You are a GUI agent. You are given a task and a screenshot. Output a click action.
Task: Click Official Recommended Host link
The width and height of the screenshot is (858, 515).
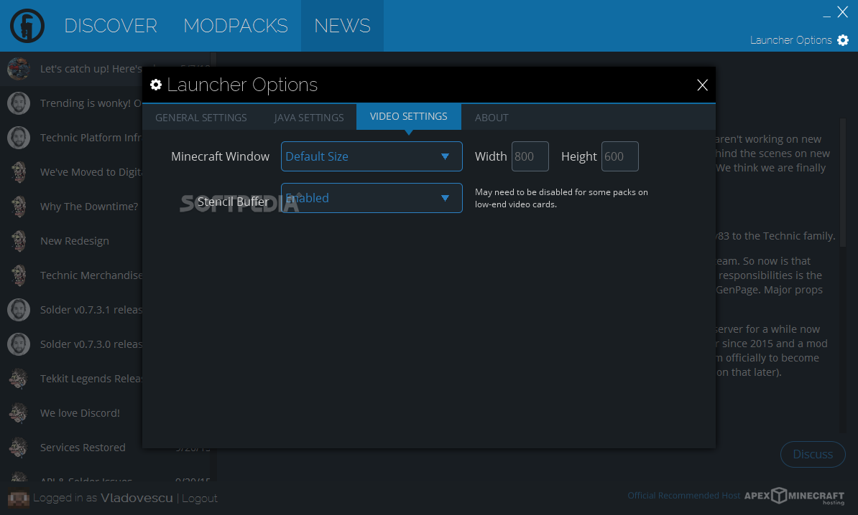point(683,496)
